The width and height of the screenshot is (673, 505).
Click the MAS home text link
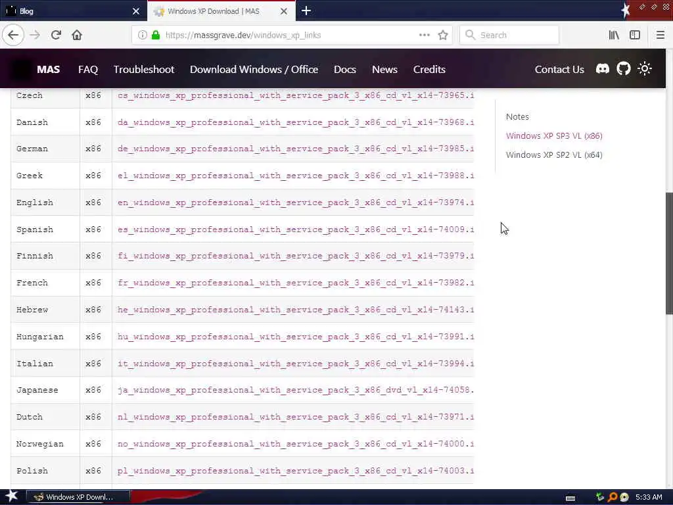tap(48, 69)
